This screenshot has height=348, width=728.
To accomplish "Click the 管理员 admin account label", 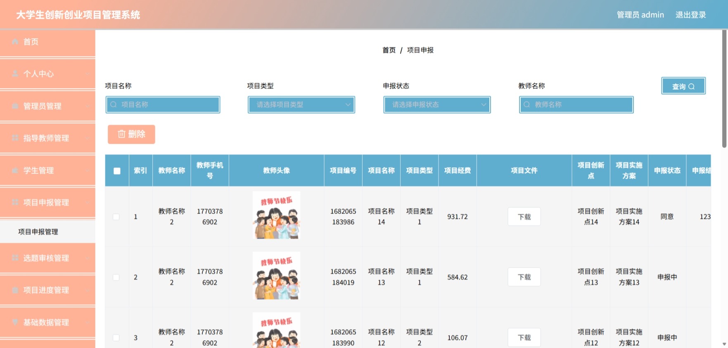I will 640,15.
